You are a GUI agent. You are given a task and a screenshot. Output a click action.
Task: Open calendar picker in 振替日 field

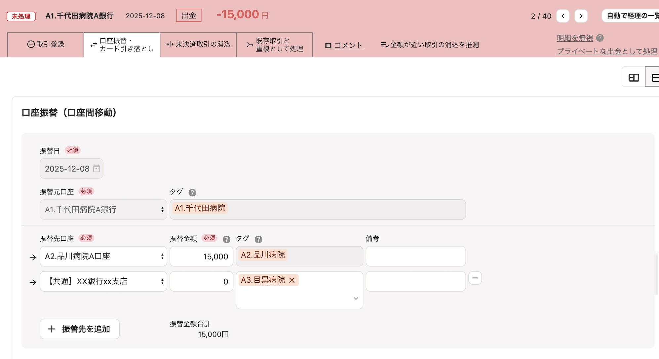97,169
